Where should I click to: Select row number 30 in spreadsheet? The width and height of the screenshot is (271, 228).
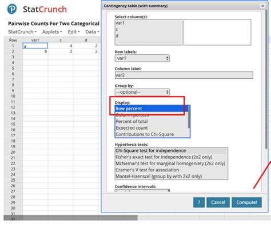(13, 208)
